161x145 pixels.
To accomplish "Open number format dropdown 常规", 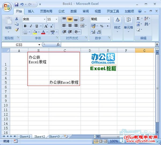I will (x=108, y=19).
